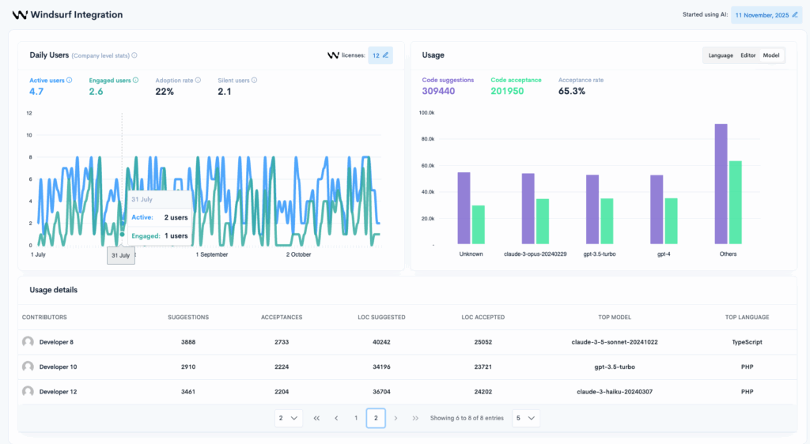Open the page number dropdown
Image resolution: width=810 pixels, height=444 pixels.
pos(289,418)
